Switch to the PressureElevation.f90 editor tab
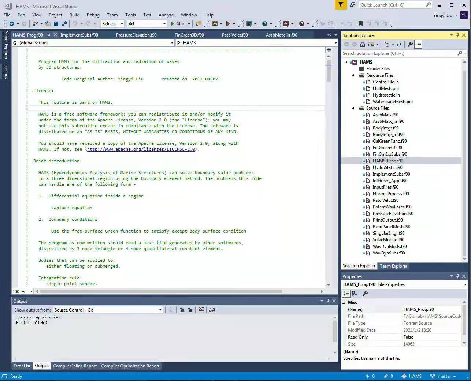The image size is (471, 381). click(136, 35)
